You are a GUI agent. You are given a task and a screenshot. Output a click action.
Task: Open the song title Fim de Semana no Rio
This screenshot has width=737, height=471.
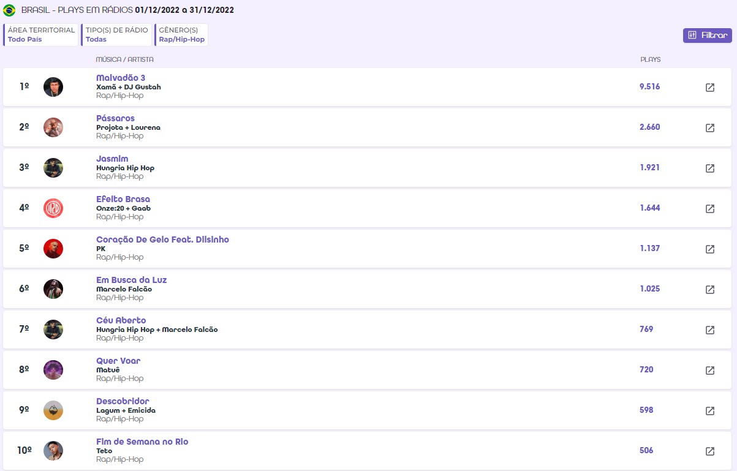[x=142, y=442]
